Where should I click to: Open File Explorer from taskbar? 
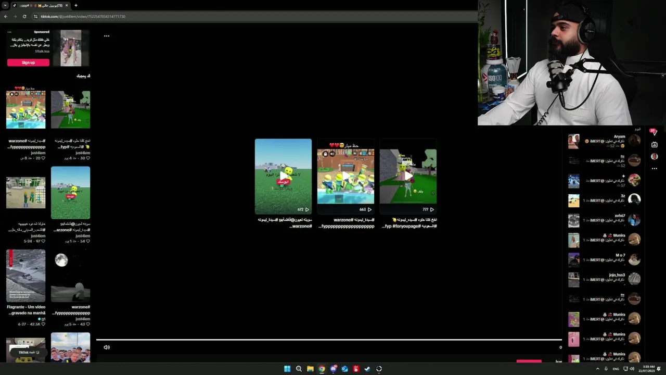310,369
